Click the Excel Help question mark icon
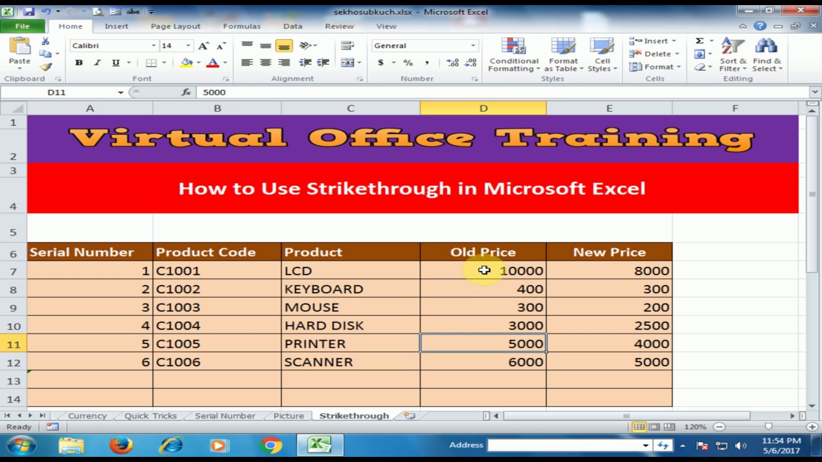Image resolution: width=822 pixels, height=462 pixels. [760, 26]
